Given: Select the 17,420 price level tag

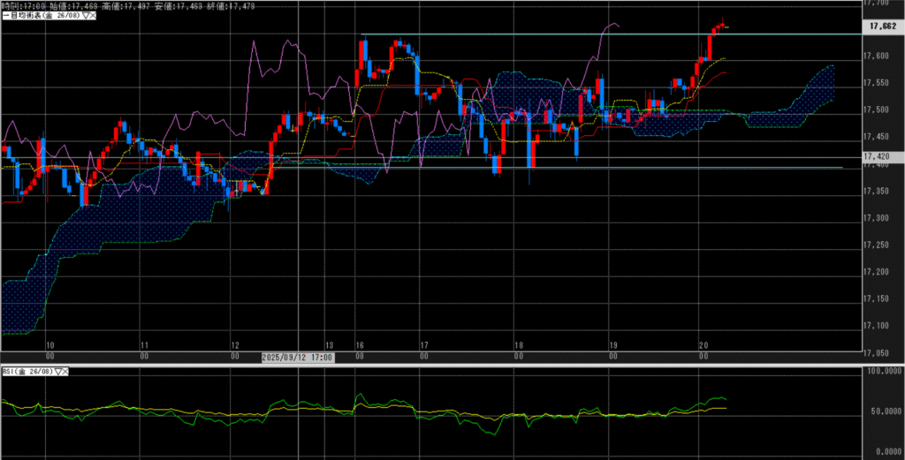Looking at the screenshot, I should pos(881,156).
